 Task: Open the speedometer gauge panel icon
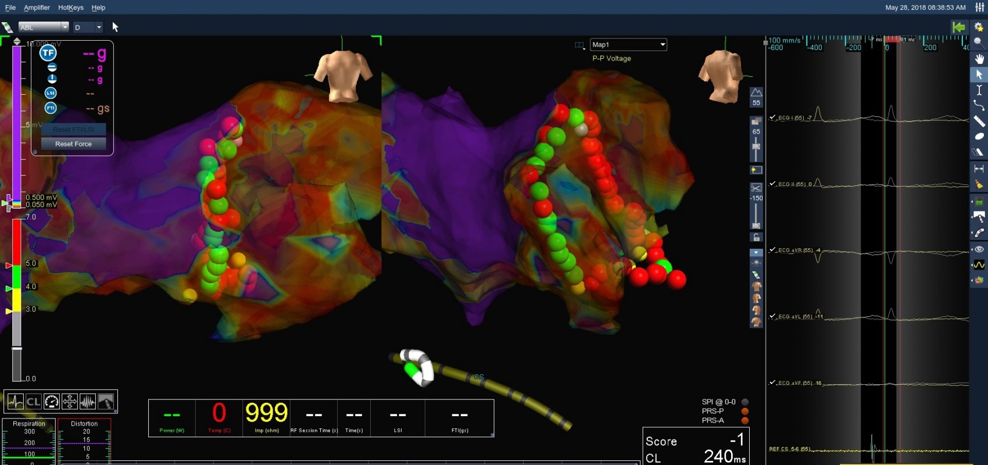pyautogui.click(x=52, y=402)
